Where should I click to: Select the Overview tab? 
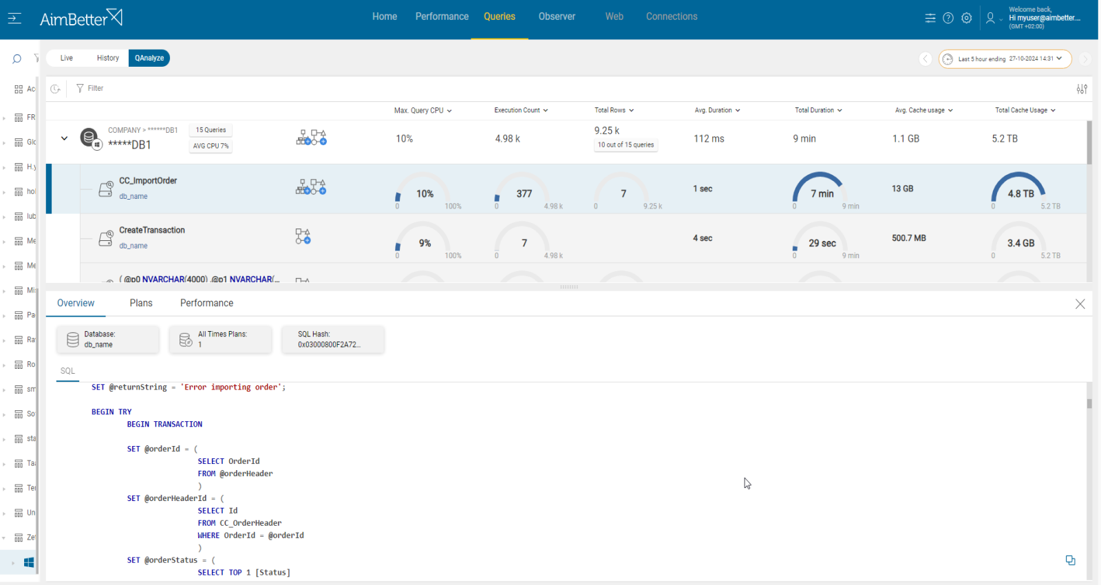[76, 304]
